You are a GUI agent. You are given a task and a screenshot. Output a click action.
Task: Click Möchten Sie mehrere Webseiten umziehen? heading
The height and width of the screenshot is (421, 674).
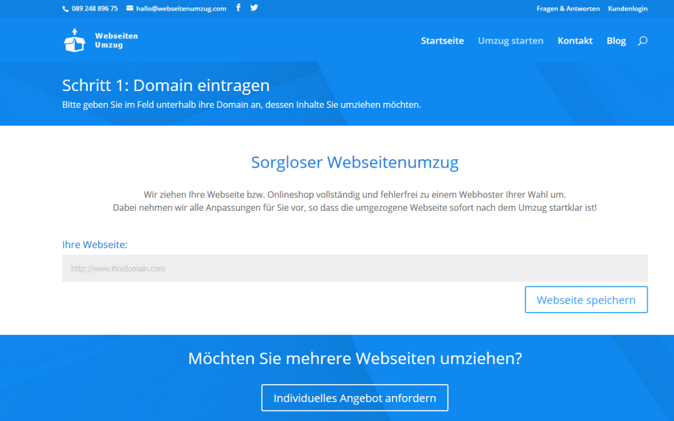pyautogui.click(x=355, y=358)
